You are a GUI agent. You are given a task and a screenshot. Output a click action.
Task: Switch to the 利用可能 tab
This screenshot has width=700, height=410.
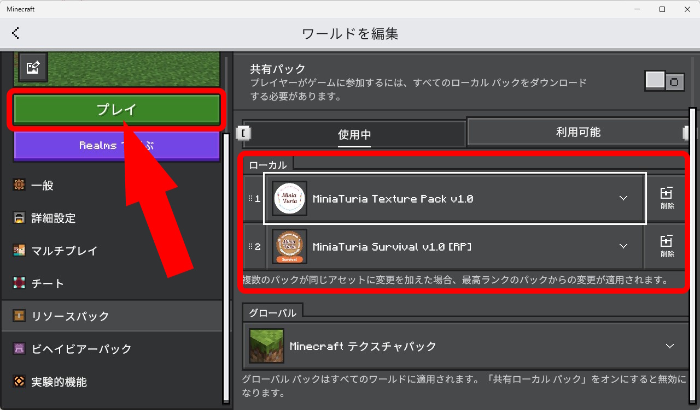[x=577, y=132]
